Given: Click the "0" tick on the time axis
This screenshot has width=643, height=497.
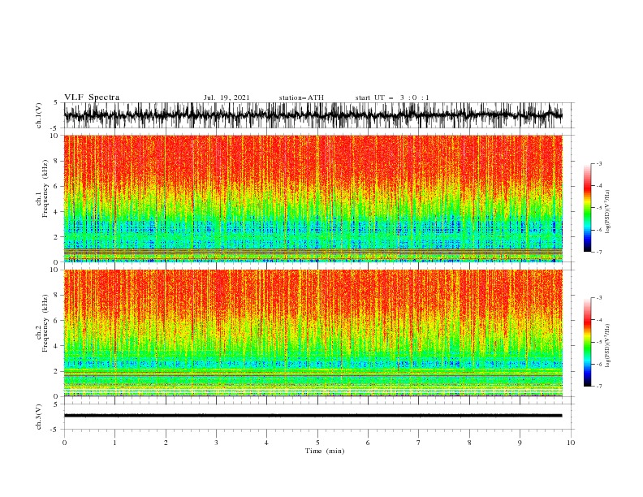Looking at the screenshot, I should pyautogui.click(x=64, y=443).
